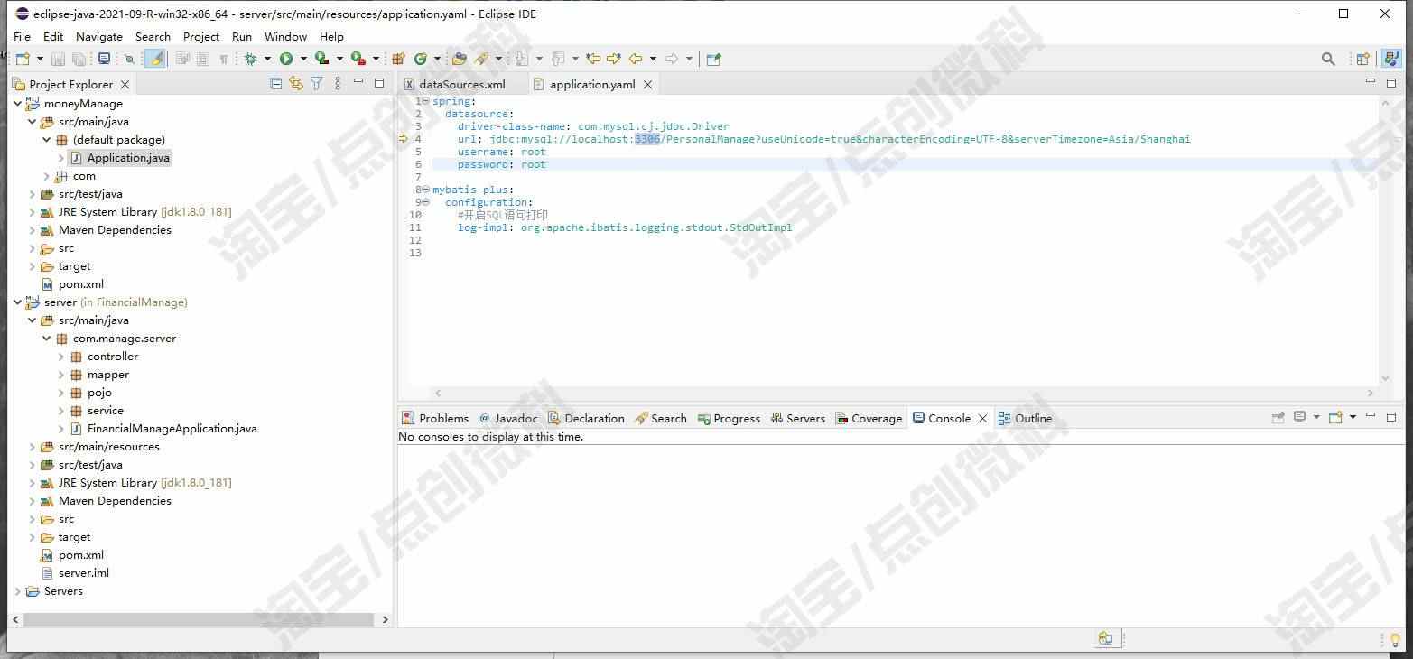Expand src/main/resources under server
This screenshot has width=1413, height=659.
(x=32, y=447)
